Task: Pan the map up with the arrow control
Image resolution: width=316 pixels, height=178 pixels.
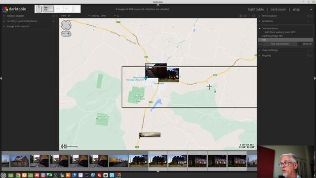Action: tap(66, 22)
